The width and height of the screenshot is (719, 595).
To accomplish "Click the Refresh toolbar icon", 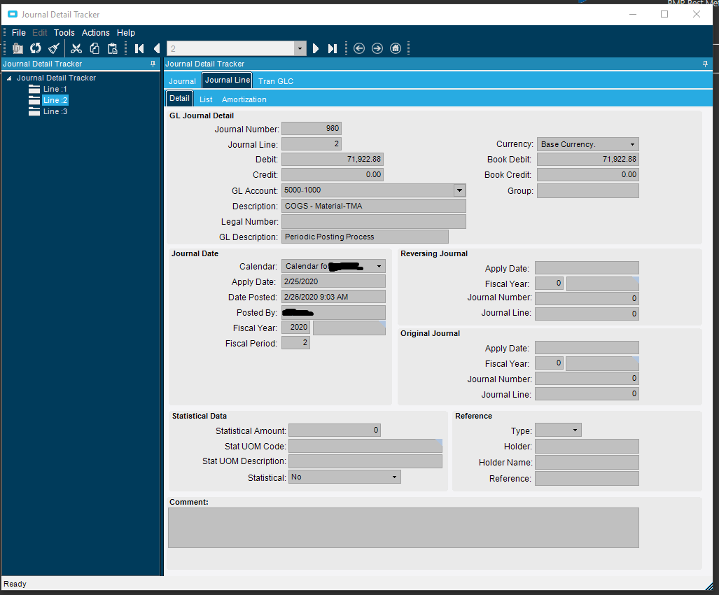I will coord(35,48).
